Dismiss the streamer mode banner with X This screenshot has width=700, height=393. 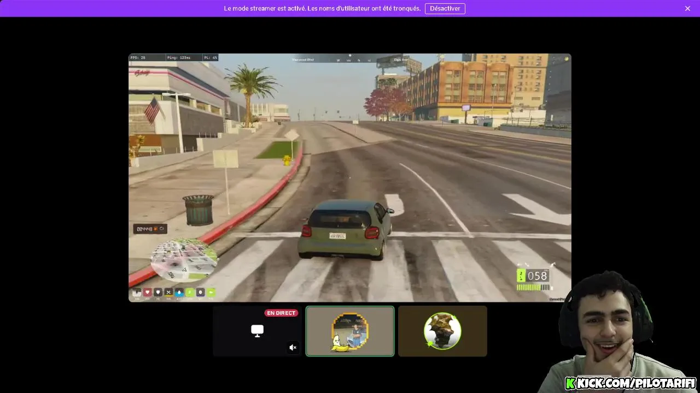tap(687, 9)
